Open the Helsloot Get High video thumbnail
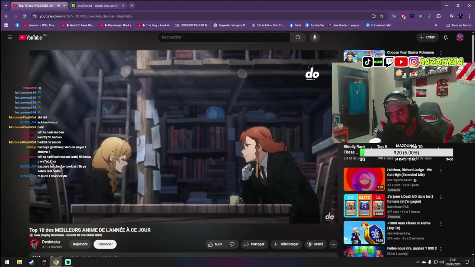The width and height of the screenshot is (475, 267). [364, 179]
